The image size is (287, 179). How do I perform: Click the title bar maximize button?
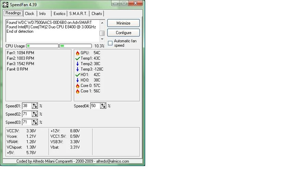tap(124, 3)
